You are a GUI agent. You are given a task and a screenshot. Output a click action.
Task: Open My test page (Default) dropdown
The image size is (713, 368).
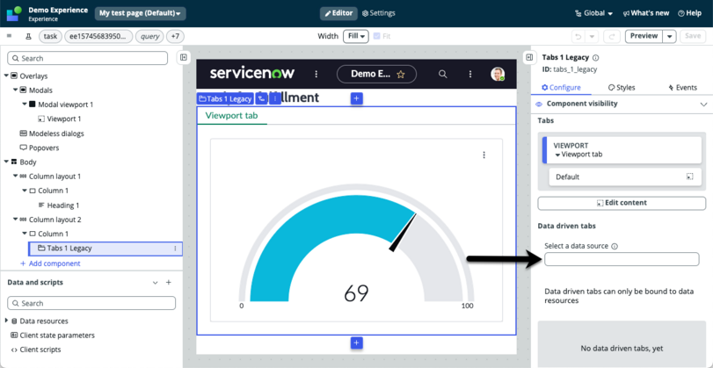(140, 14)
